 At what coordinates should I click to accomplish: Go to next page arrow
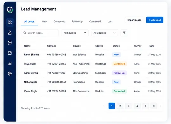[x=161, y=106]
